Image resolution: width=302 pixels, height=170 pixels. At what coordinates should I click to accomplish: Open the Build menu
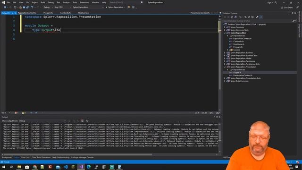pos(43,2)
